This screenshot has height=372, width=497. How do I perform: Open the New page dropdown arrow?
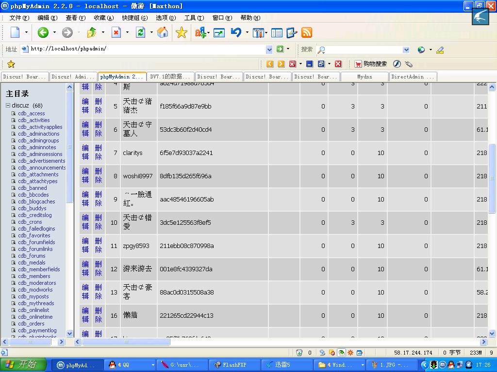[26, 32]
